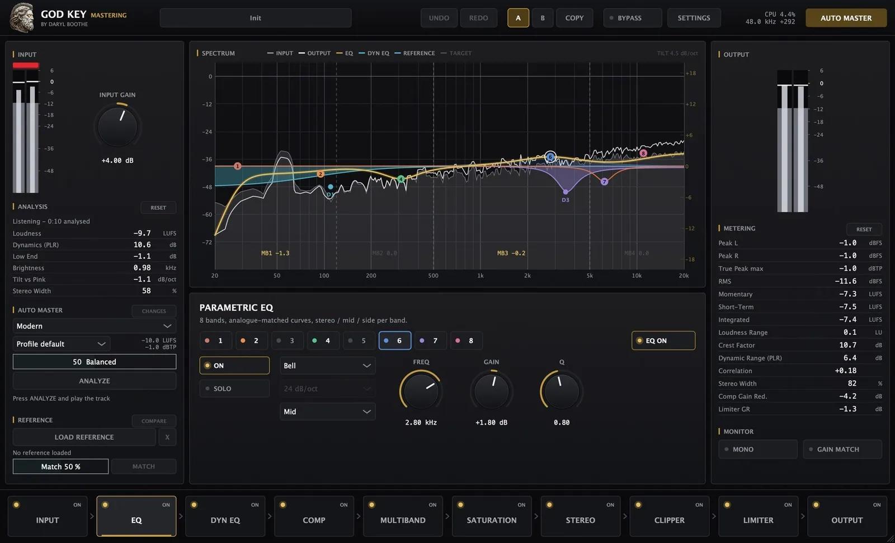
Task: Open the Mid channel mode dropdown
Action: point(328,412)
